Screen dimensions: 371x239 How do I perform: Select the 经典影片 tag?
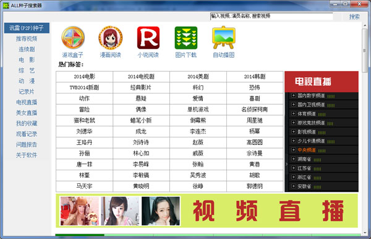pos(141,87)
